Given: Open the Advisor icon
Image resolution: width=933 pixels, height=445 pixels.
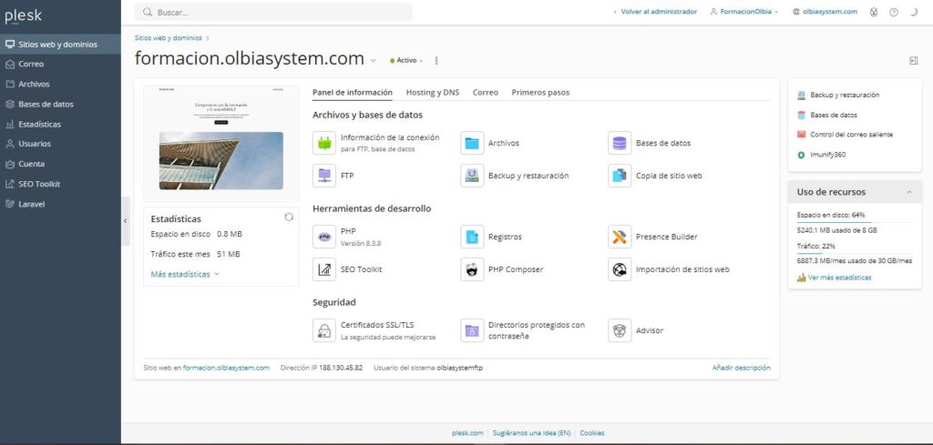Looking at the screenshot, I should [620, 330].
